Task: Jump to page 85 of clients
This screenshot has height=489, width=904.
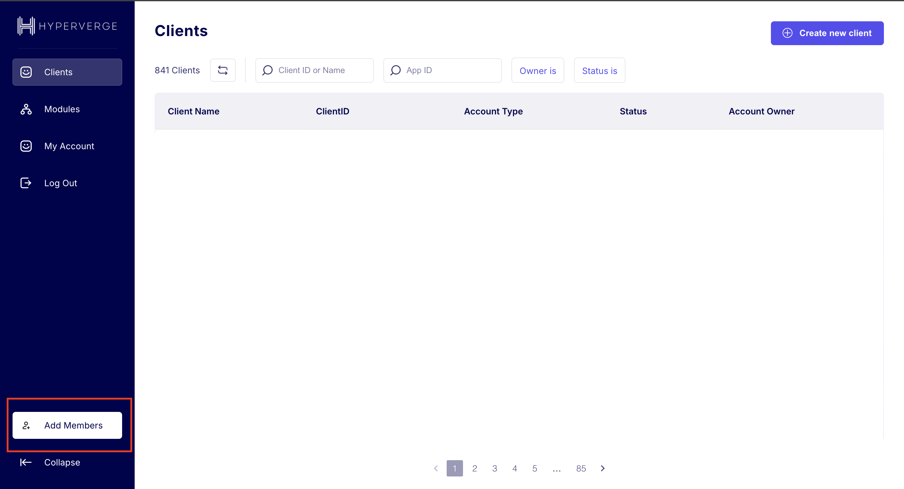Action: click(x=581, y=468)
